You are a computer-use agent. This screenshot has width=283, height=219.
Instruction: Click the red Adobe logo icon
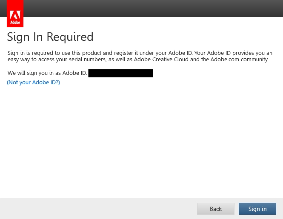point(15,14)
